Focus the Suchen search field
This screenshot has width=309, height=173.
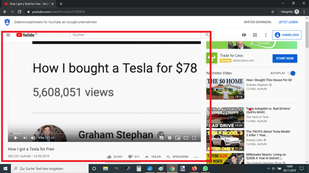(x=135, y=35)
